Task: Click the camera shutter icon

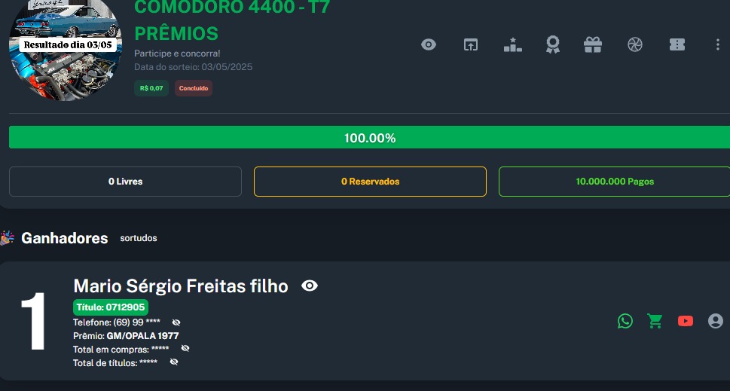Action: pos(635,44)
